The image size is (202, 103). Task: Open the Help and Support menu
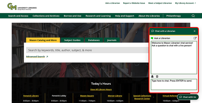click(x=125, y=16)
